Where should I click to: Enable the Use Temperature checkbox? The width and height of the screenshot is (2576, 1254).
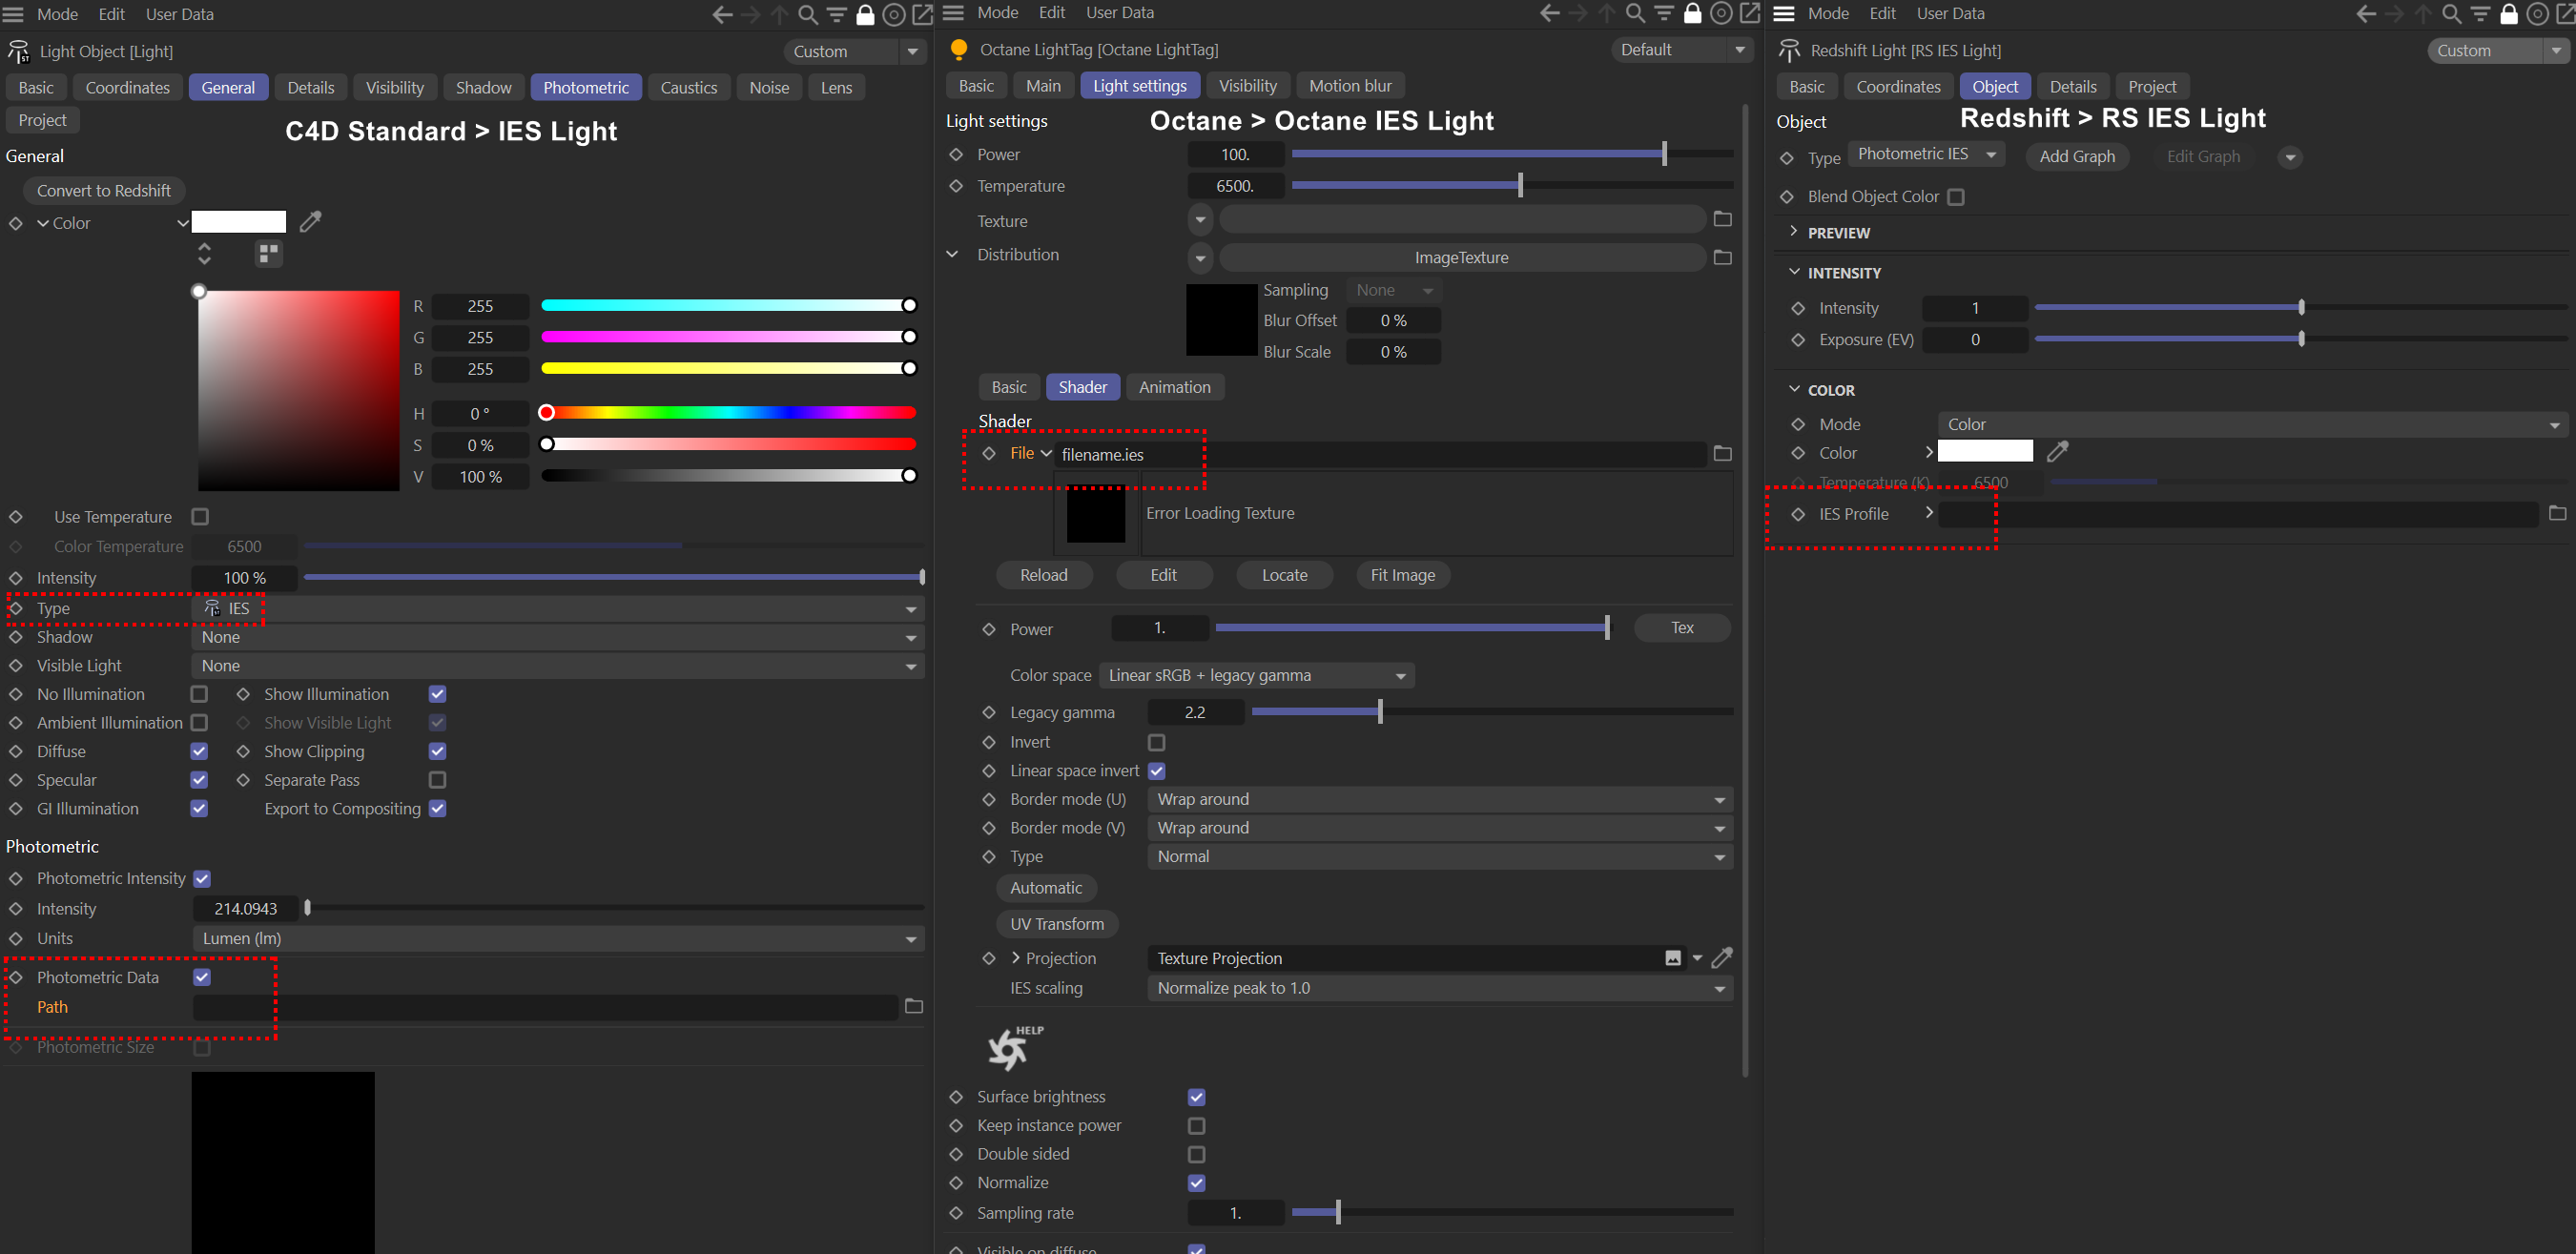[200, 516]
